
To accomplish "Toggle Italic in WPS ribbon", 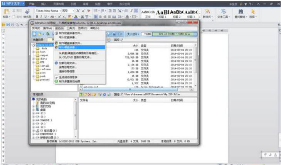I will [x=41, y=17].
